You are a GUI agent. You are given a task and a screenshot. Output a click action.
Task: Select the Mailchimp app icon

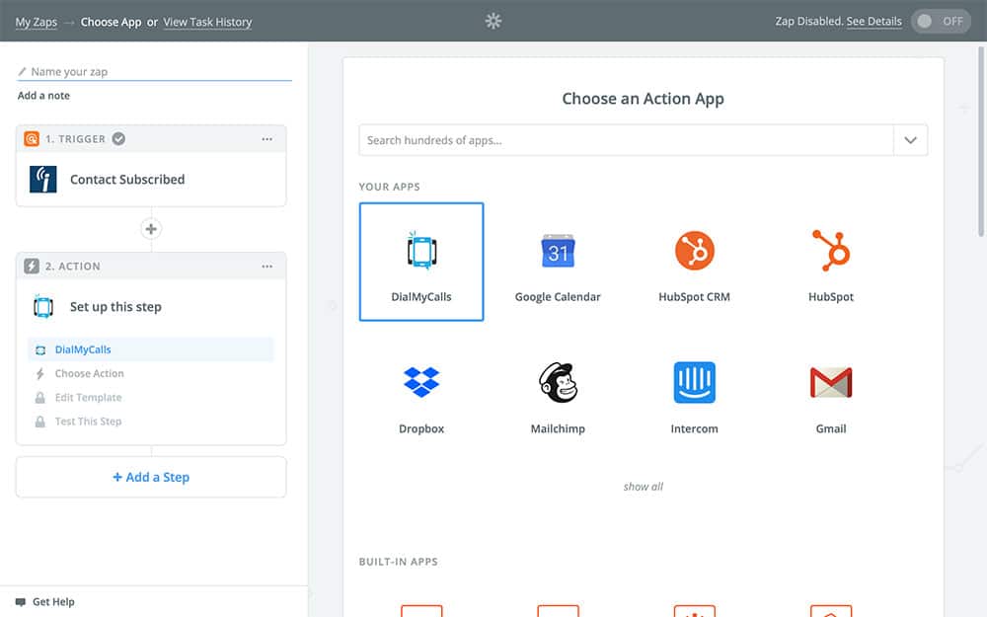[558, 383]
